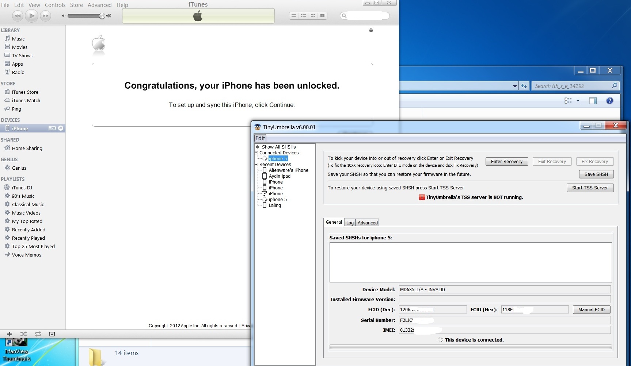Viewport: 631px width, 366px height.
Task: Open iTunes Store from sidebar
Action: click(25, 92)
